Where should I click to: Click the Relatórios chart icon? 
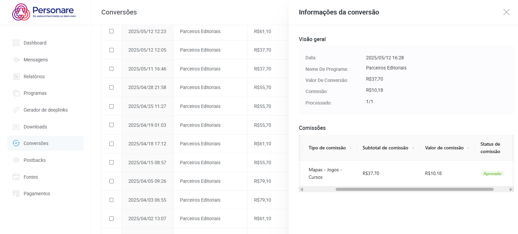tap(16, 77)
